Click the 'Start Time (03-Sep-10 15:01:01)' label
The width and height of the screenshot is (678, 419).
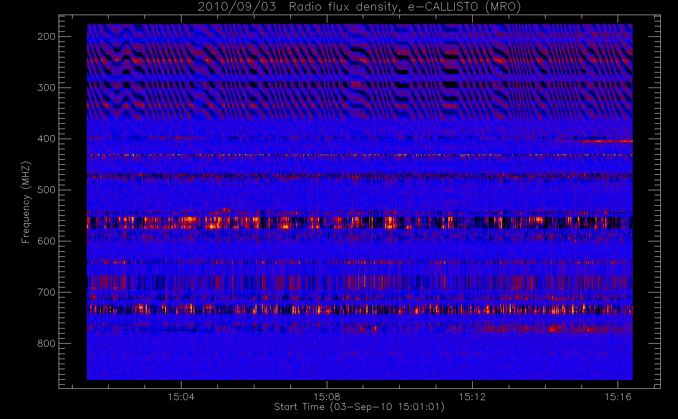[x=359, y=407]
